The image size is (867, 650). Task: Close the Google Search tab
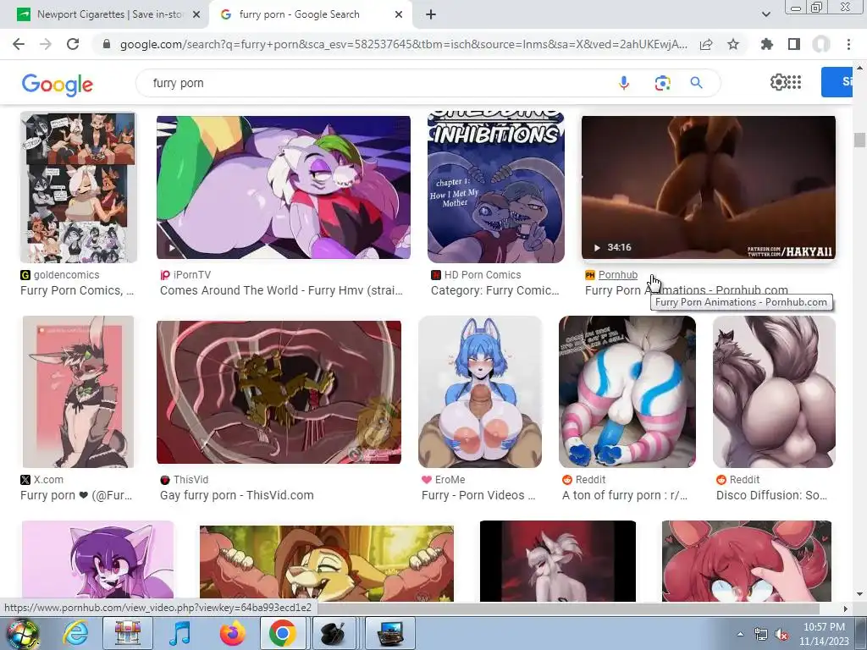pos(399,14)
